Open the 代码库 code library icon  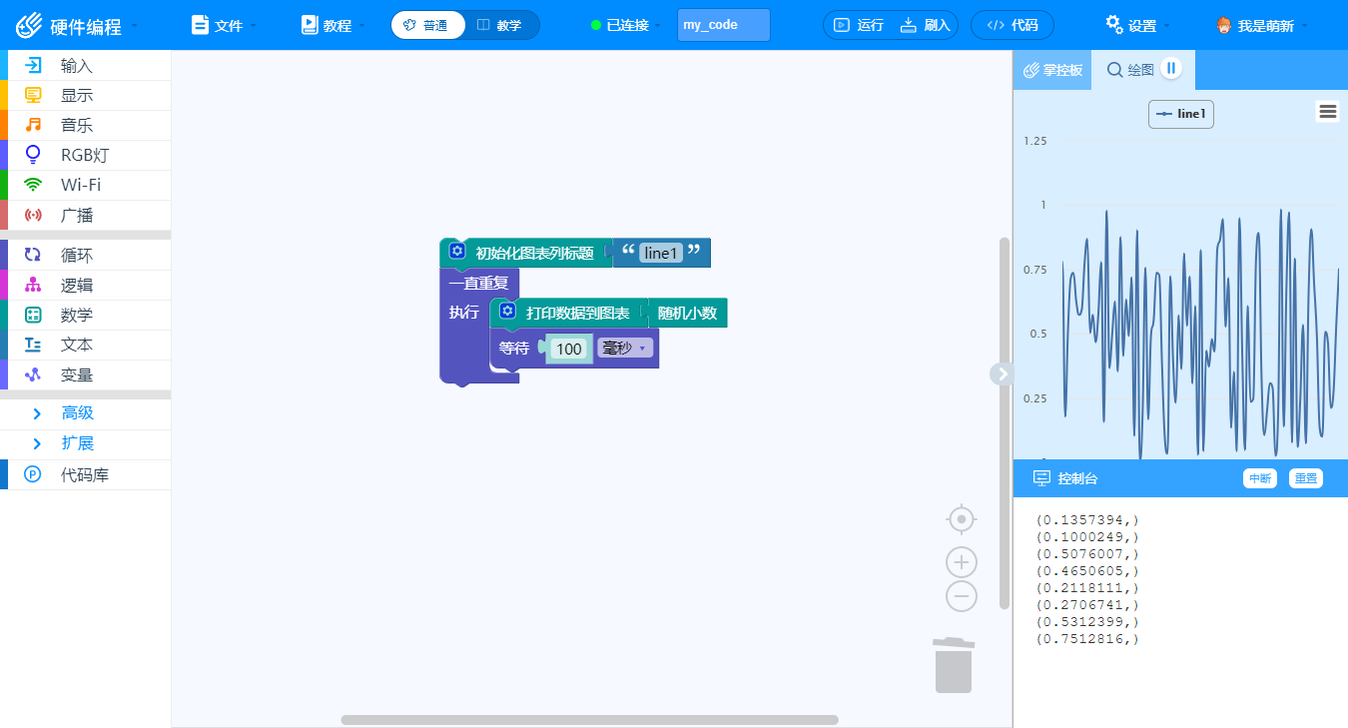click(x=32, y=474)
